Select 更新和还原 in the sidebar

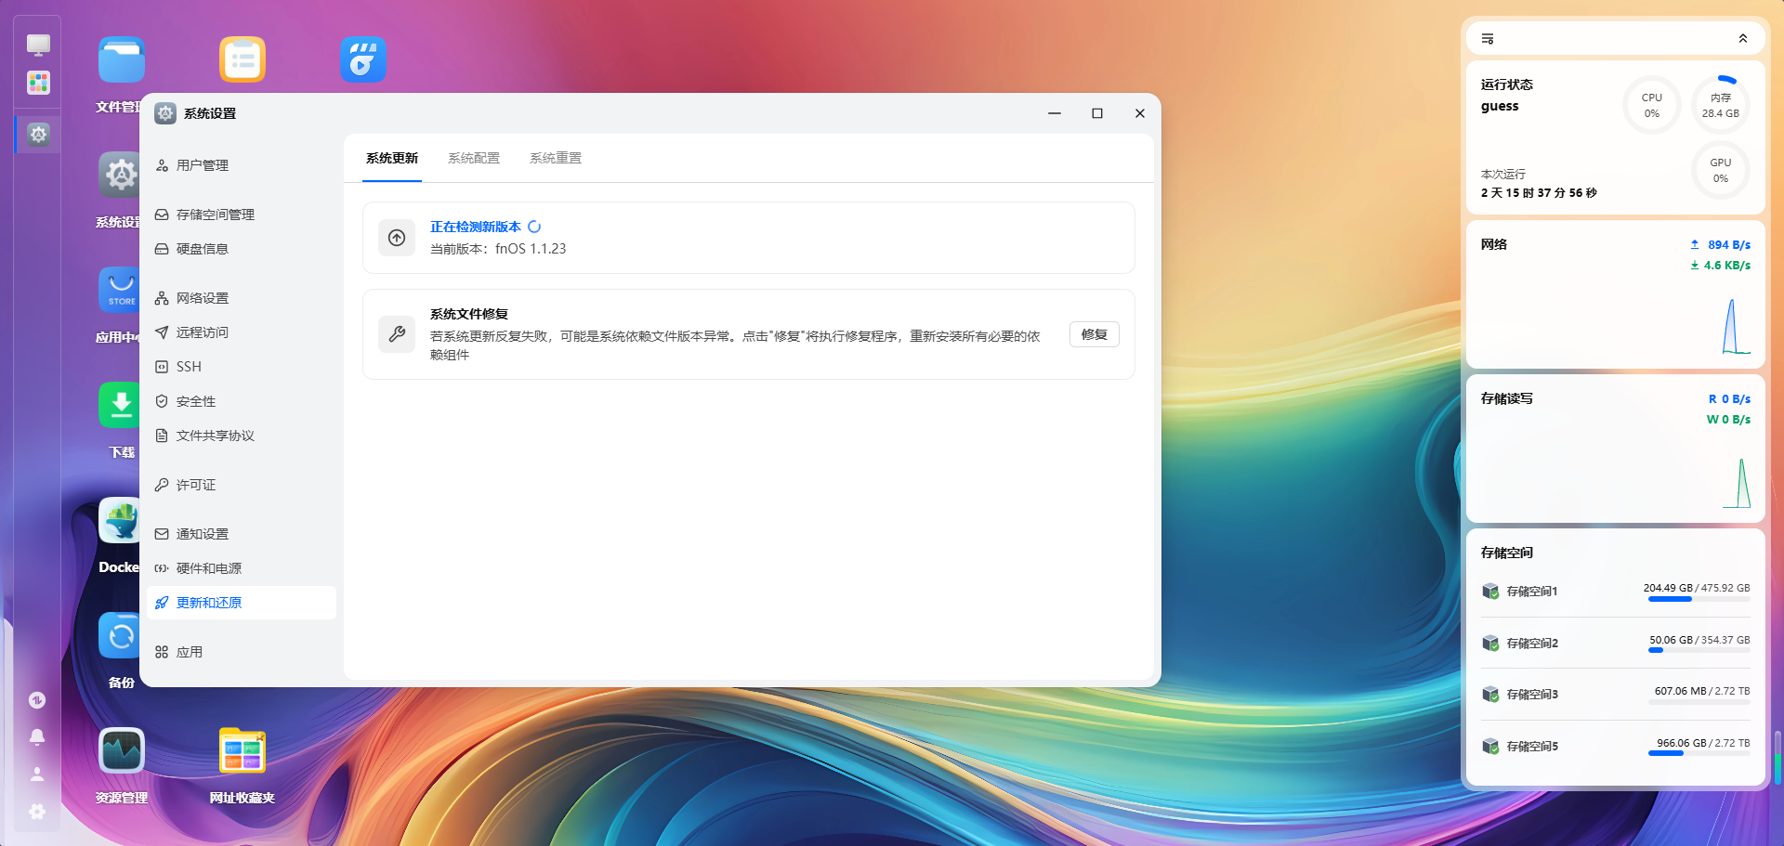[x=242, y=603]
